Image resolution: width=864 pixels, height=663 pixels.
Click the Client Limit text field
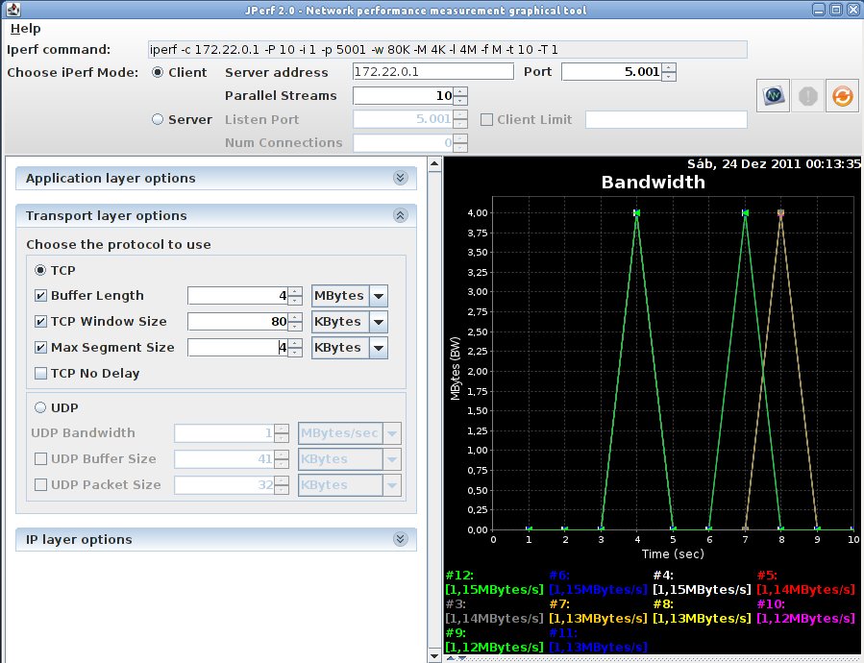[x=666, y=119]
